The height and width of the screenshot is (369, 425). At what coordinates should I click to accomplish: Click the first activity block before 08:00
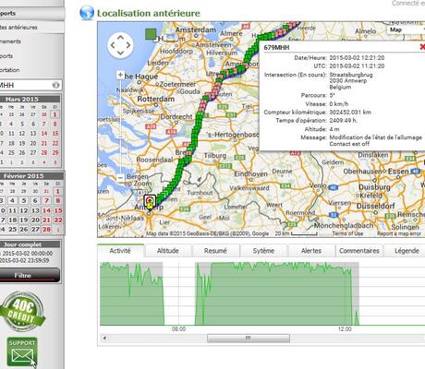[x=132, y=293]
